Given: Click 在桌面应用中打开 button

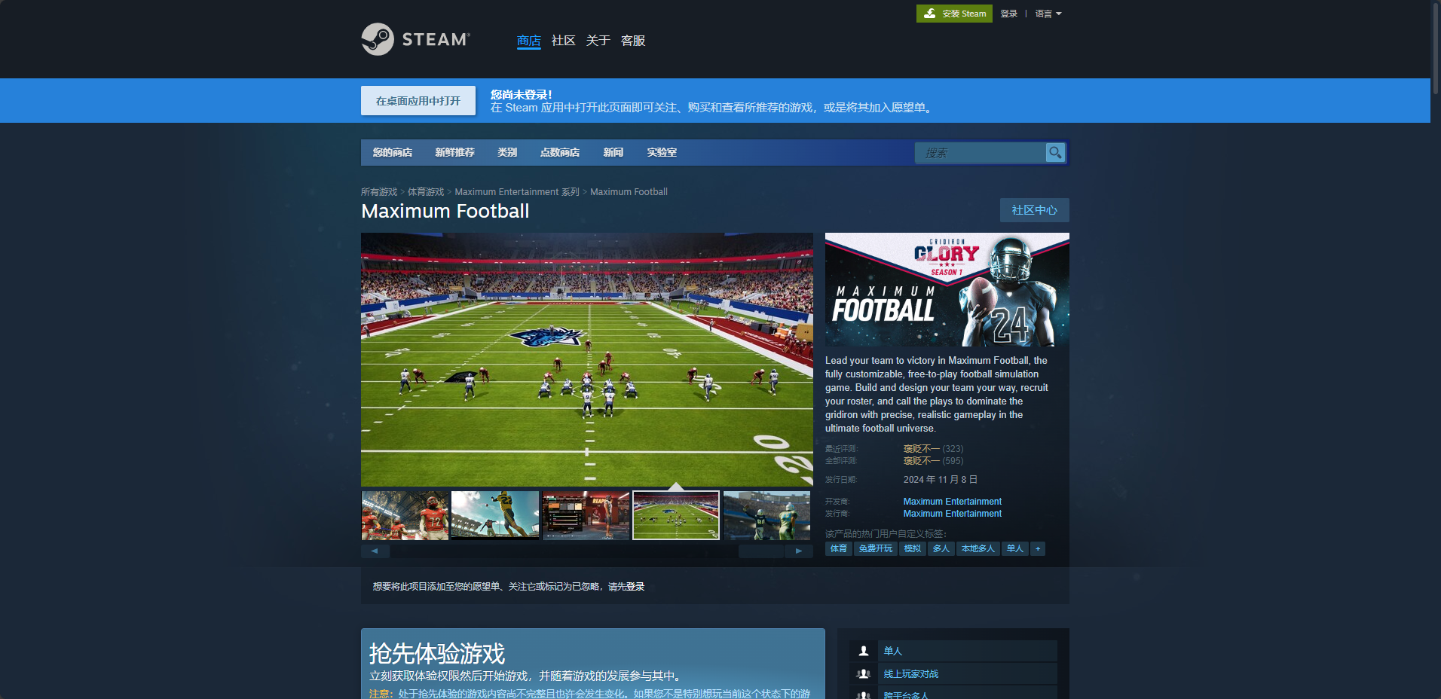Looking at the screenshot, I should pyautogui.click(x=418, y=100).
